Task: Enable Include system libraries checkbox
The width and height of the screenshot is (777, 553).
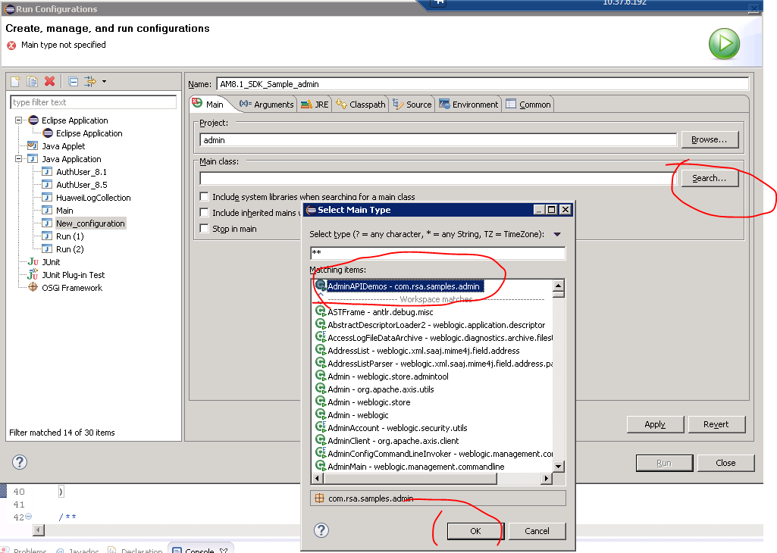Action: [x=205, y=197]
